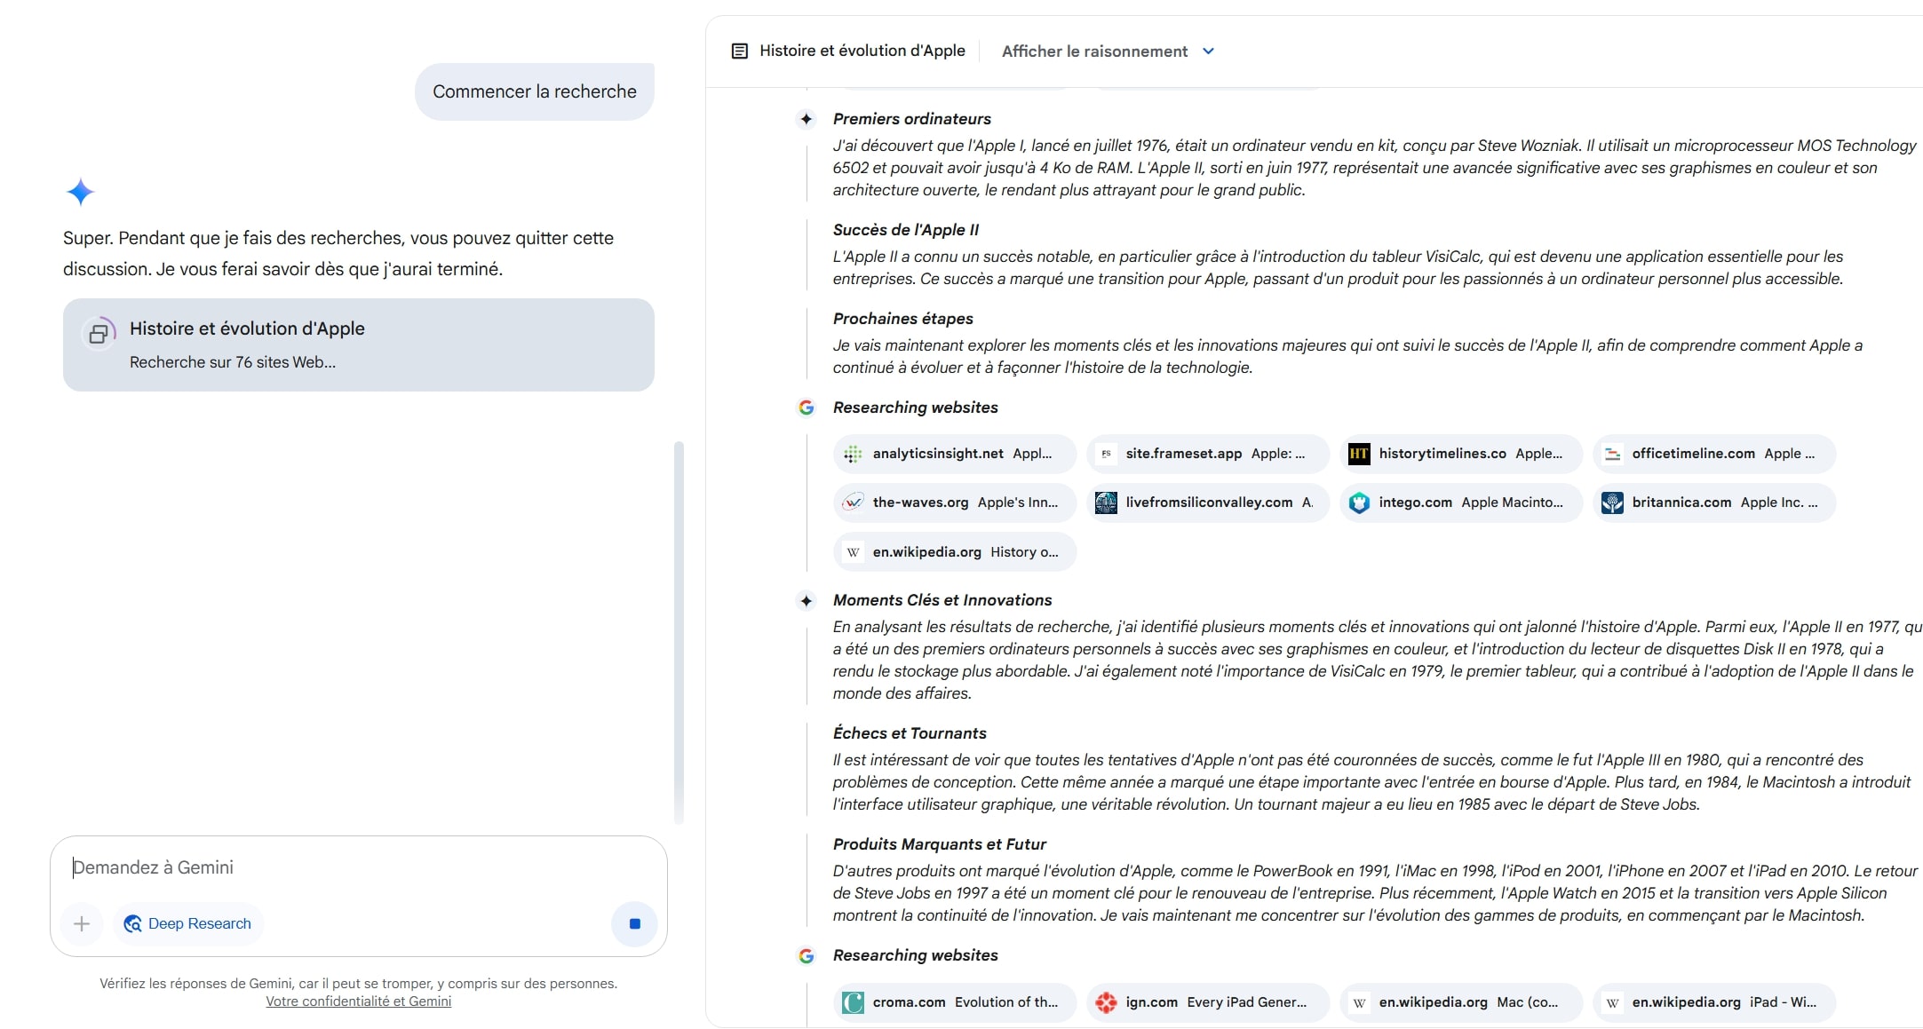Click the Premiers ordinateurs heading
The height and width of the screenshot is (1029, 1923).
click(911, 119)
